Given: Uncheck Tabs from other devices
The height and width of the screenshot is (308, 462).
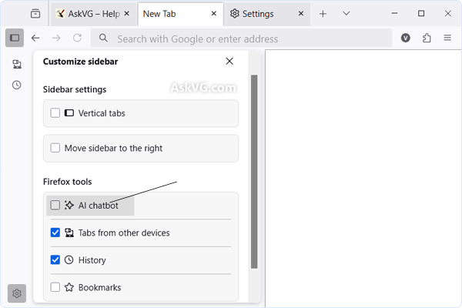Looking at the screenshot, I should tap(55, 233).
